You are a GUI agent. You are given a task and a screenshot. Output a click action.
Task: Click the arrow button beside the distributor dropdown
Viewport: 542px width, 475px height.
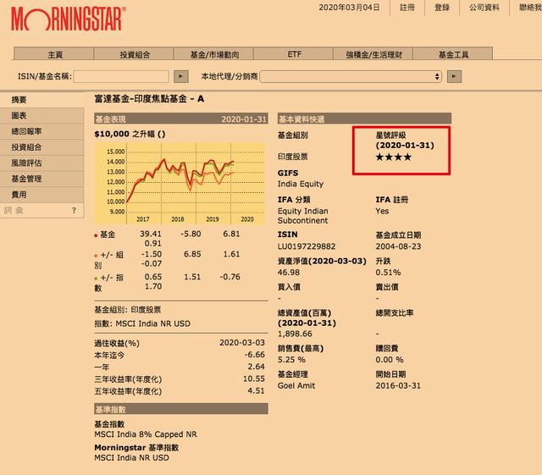pos(455,76)
